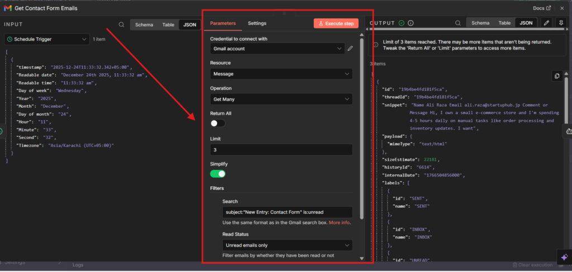Click the "1 item" count in Input
Viewport: 572px width, 272px height.
tap(99, 39)
